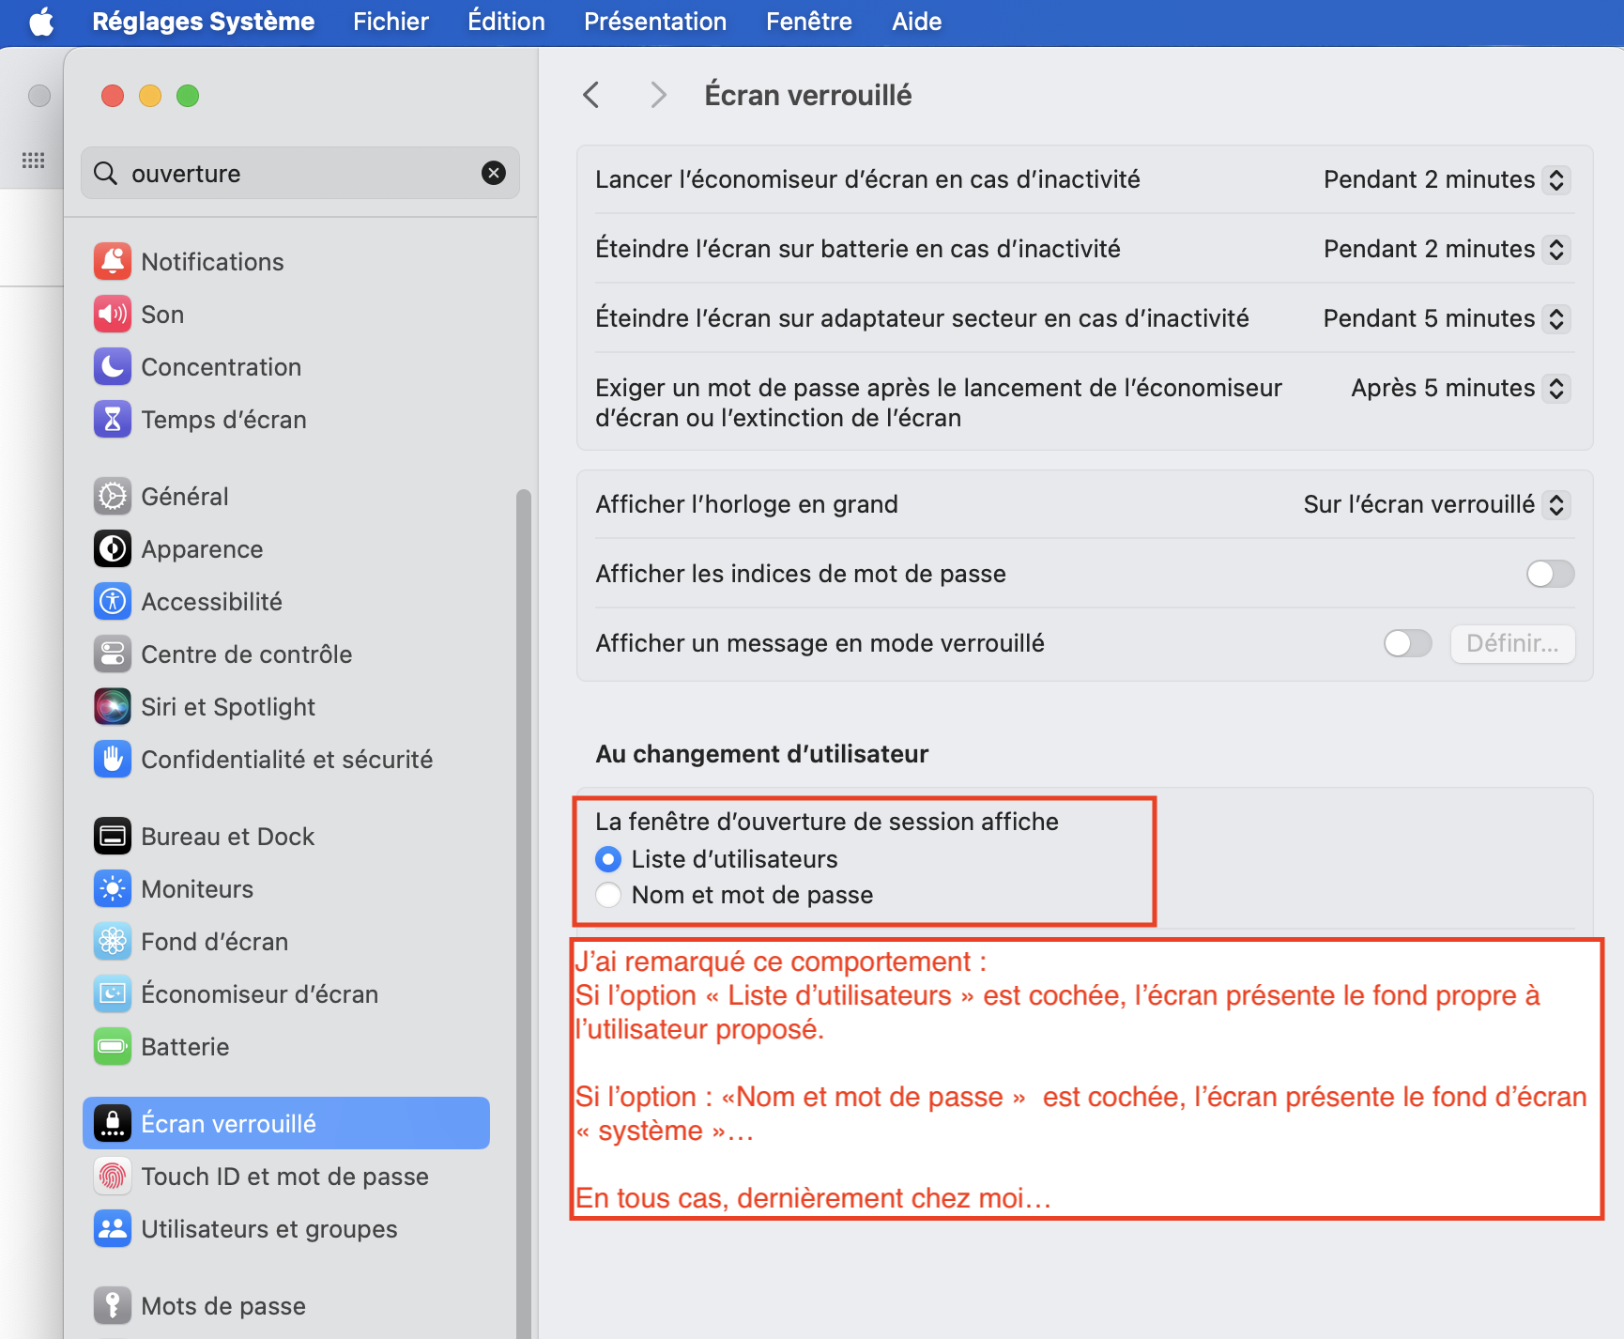Click the Utilisateurs et groupes icon
The width and height of the screenshot is (1624, 1339).
pyautogui.click(x=113, y=1228)
